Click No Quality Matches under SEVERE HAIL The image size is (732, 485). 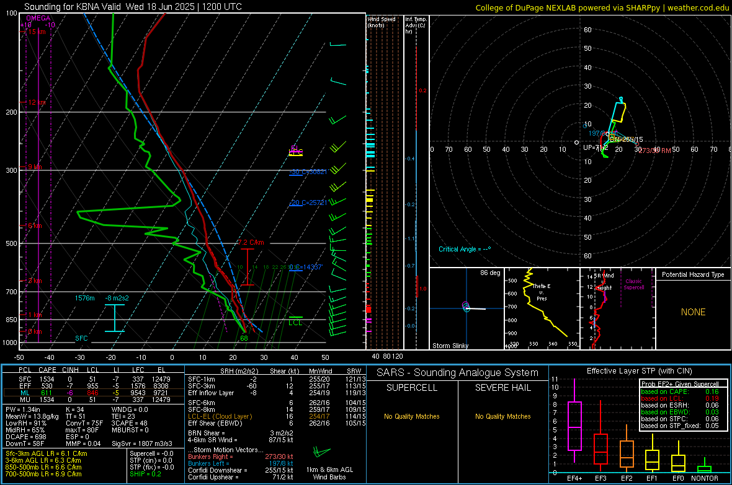(502, 416)
